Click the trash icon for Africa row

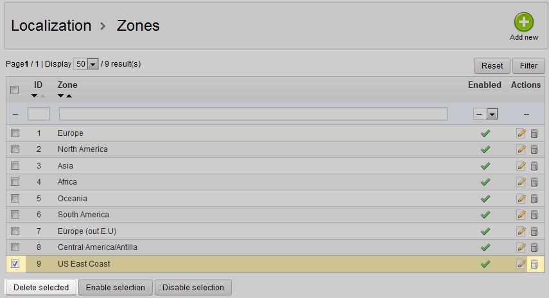[x=534, y=182]
